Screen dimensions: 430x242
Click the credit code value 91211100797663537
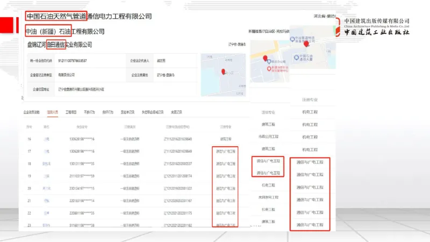73,61
